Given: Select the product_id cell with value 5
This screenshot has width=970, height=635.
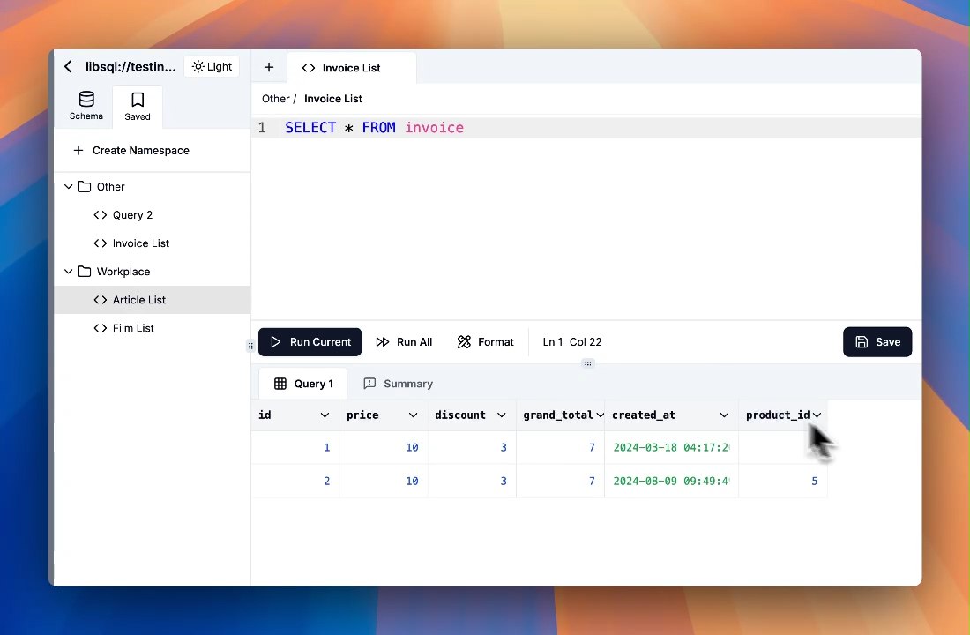Looking at the screenshot, I should pos(782,481).
